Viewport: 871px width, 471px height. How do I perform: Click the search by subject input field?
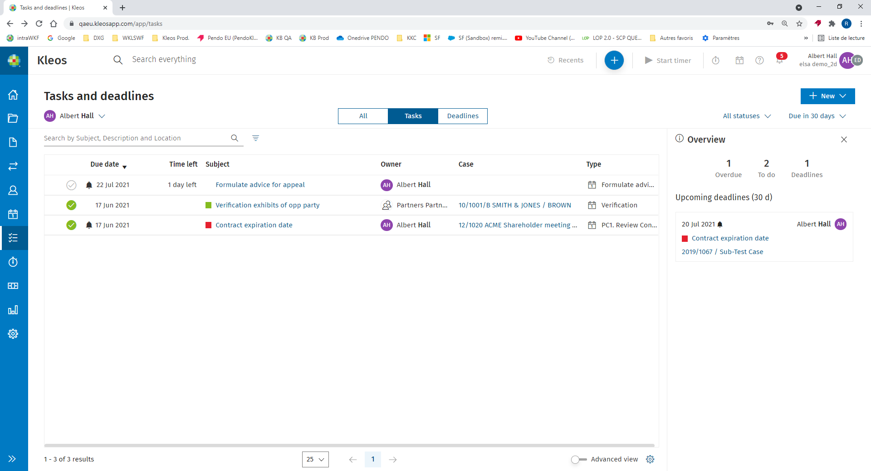[136, 138]
